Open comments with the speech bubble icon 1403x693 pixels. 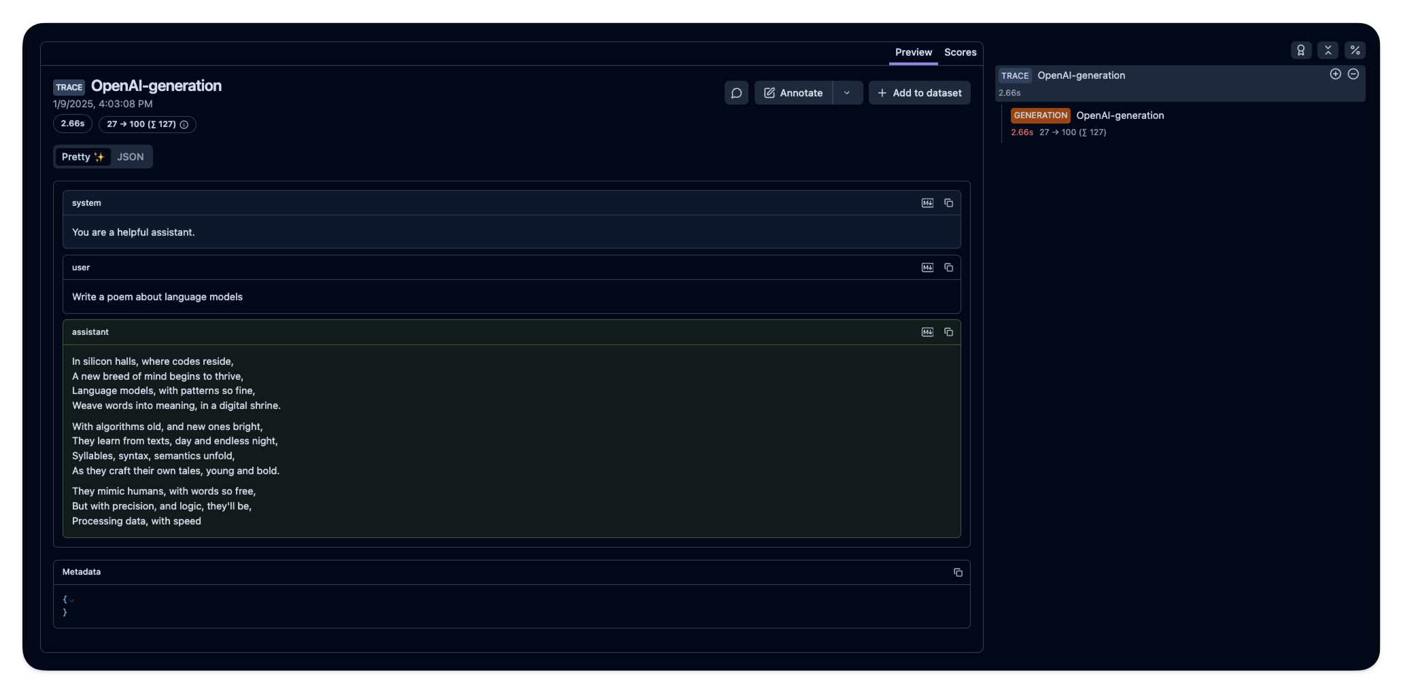(736, 92)
